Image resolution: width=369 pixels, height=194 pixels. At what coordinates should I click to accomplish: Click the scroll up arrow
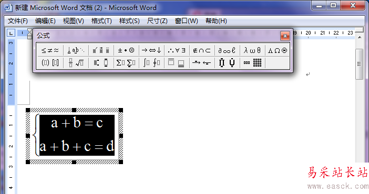360,37
